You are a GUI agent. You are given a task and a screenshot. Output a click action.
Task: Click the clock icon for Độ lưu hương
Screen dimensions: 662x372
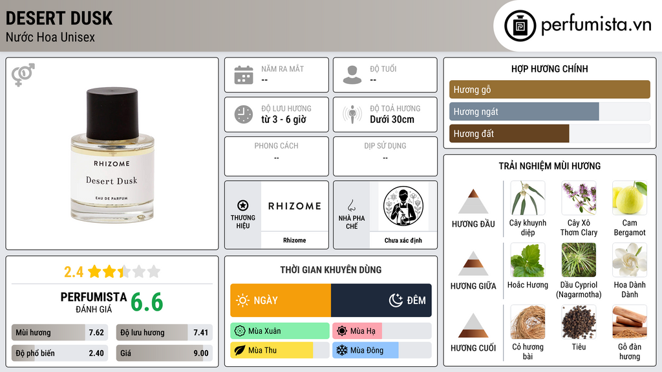click(x=244, y=114)
